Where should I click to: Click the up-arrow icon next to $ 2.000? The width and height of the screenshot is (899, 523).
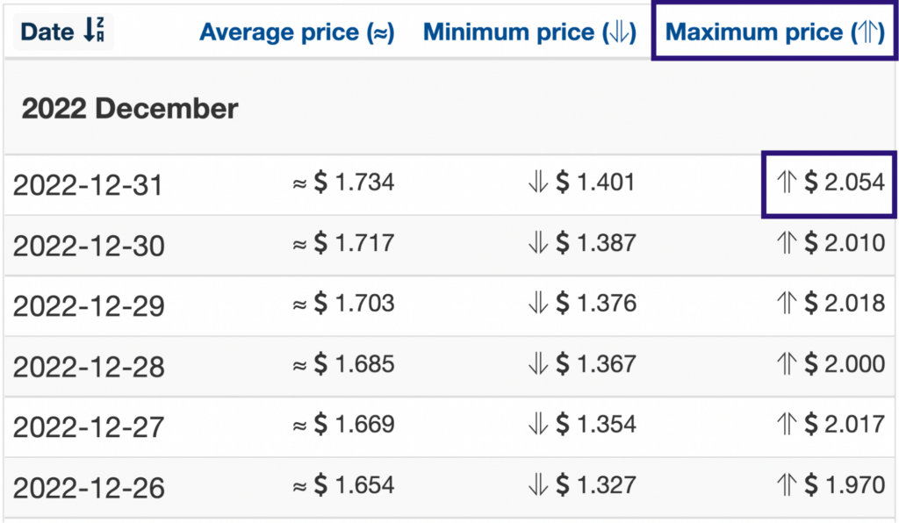pos(787,364)
